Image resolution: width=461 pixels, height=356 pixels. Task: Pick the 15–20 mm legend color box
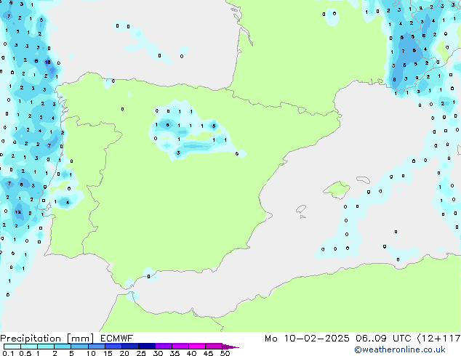[x=113, y=347]
